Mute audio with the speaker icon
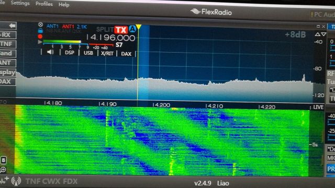Viewport: 335px width, 188px height. tap(50, 52)
